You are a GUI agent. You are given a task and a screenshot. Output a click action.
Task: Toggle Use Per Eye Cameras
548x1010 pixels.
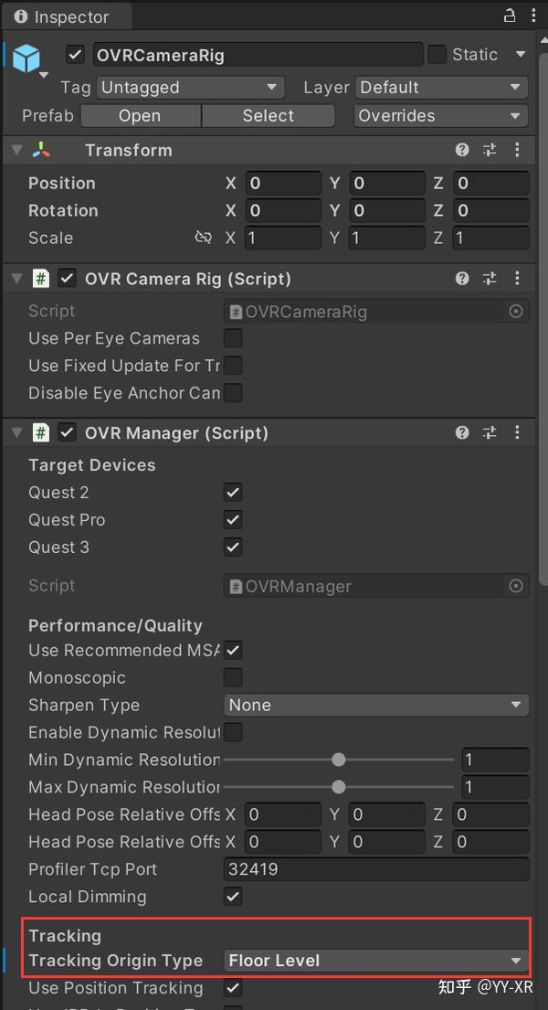(233, 338)
